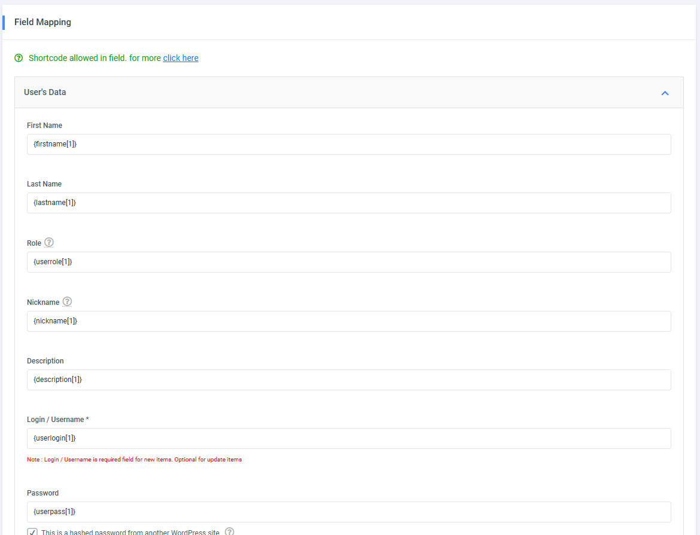The width and height of the screenshot is (700, 535).
Task: Focus the Last Name input field
Action: click(x=348, y=203)
